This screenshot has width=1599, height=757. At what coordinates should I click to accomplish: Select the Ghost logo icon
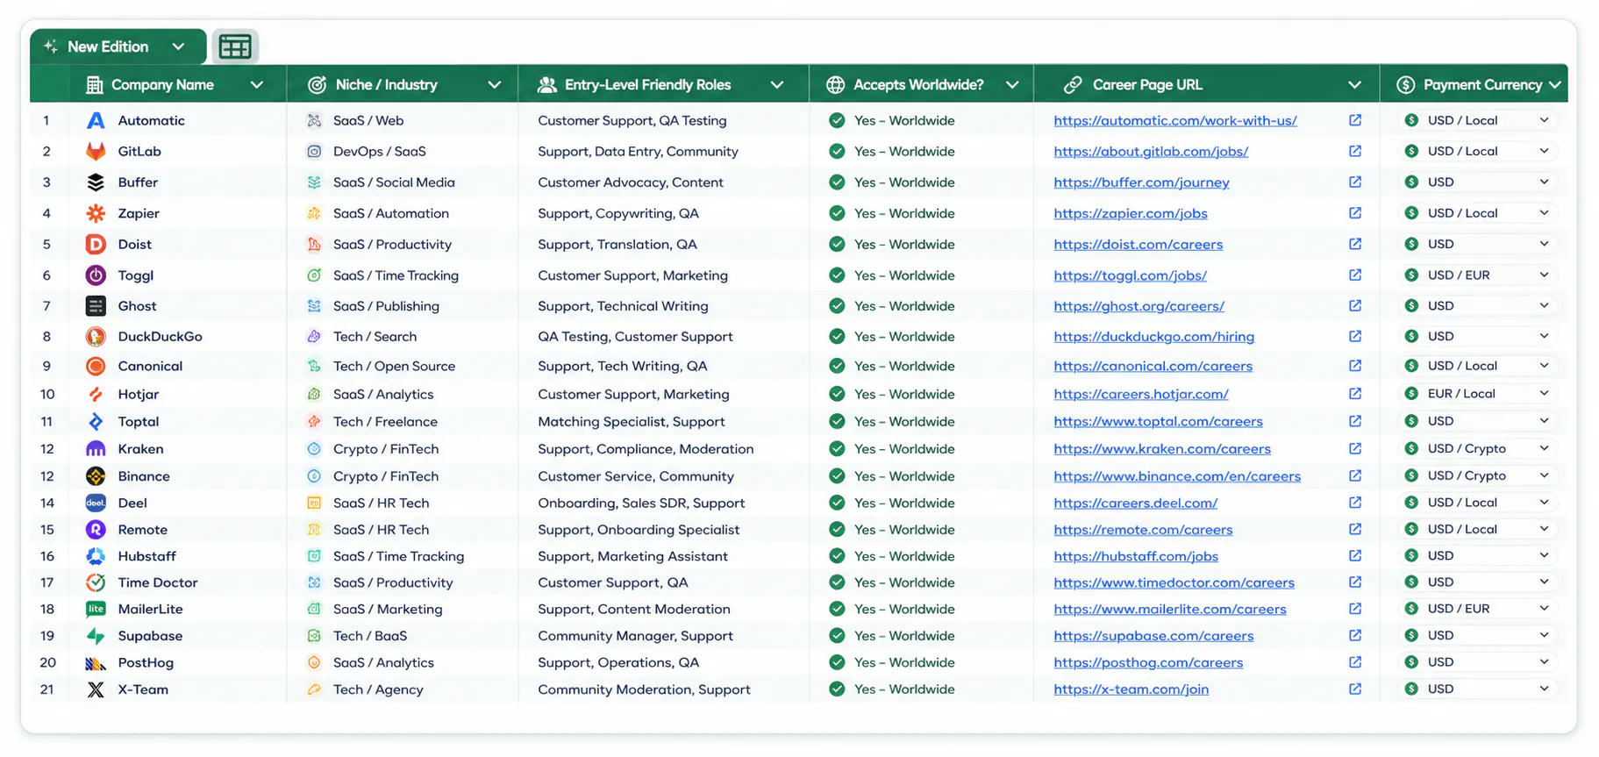(x=96, y=305)
